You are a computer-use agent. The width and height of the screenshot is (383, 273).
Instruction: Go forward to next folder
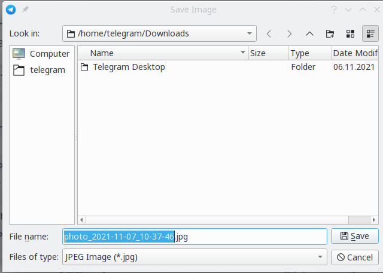289,33
